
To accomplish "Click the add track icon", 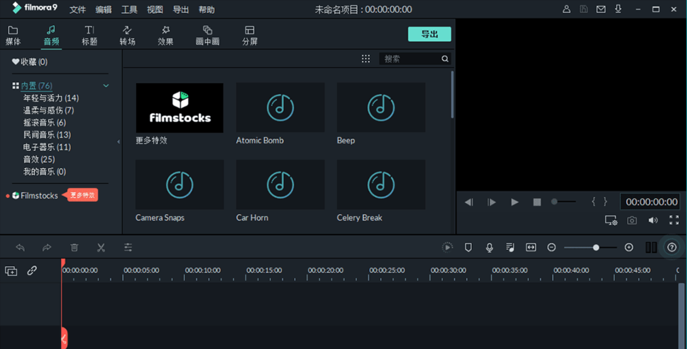I will click(x=11, y=271).
